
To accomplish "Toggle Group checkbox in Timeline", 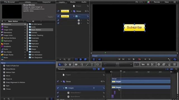I will point(58,81).
